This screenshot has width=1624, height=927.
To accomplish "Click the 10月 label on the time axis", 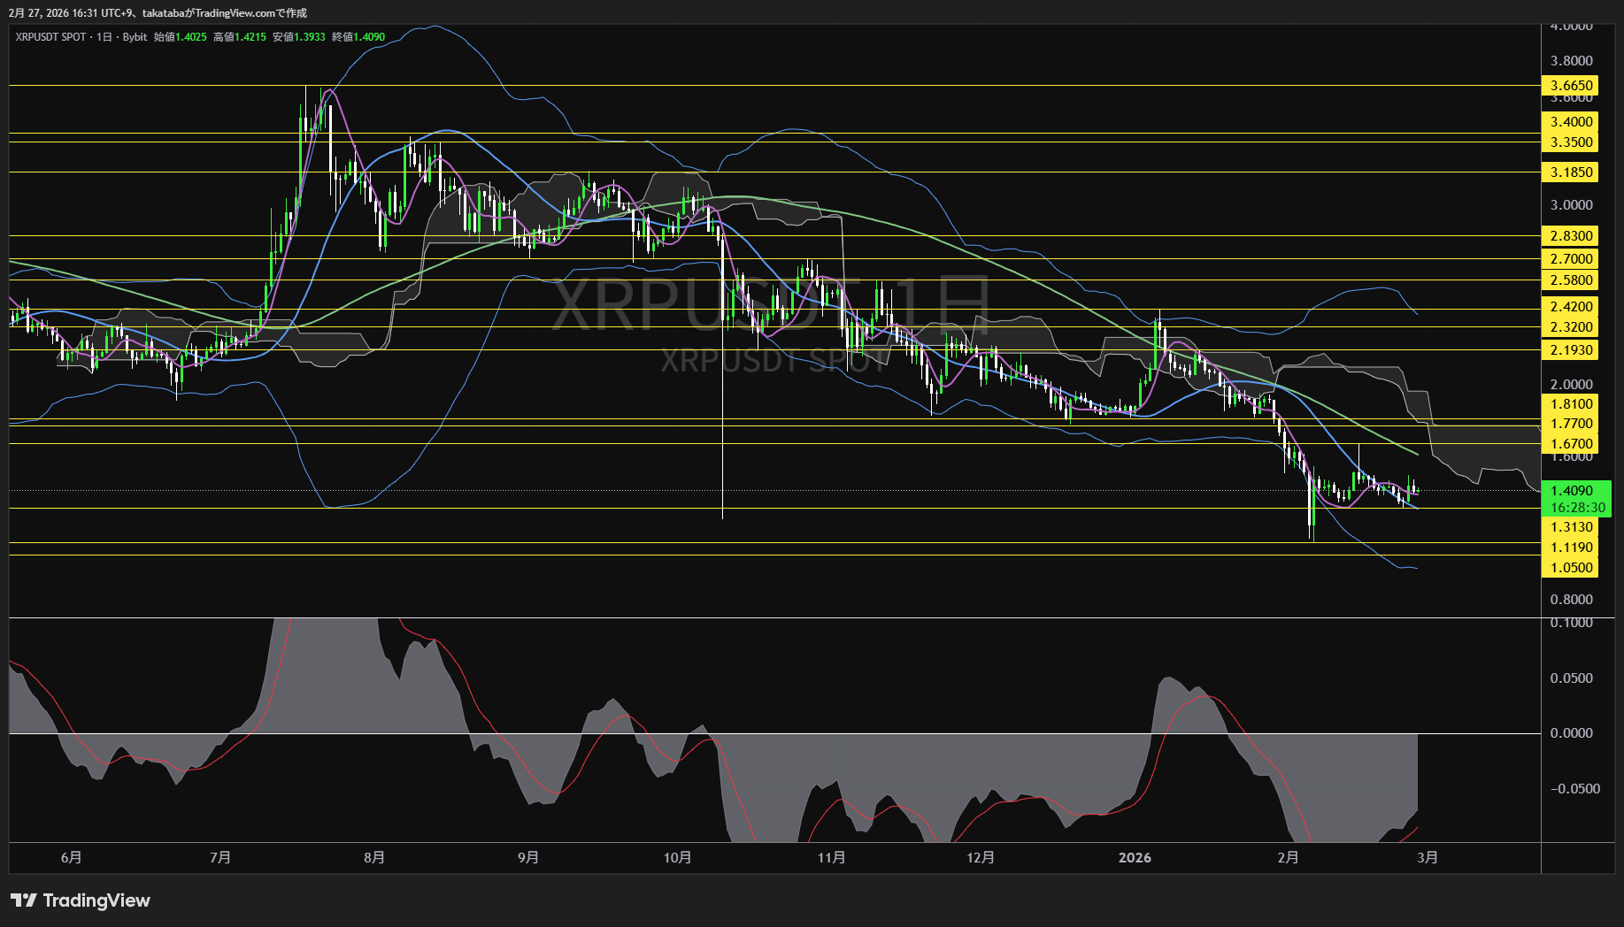I will click(x=677, y=858).
